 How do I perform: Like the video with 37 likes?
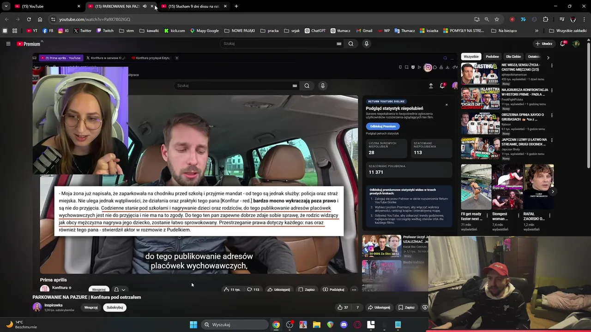pos(343,308)
